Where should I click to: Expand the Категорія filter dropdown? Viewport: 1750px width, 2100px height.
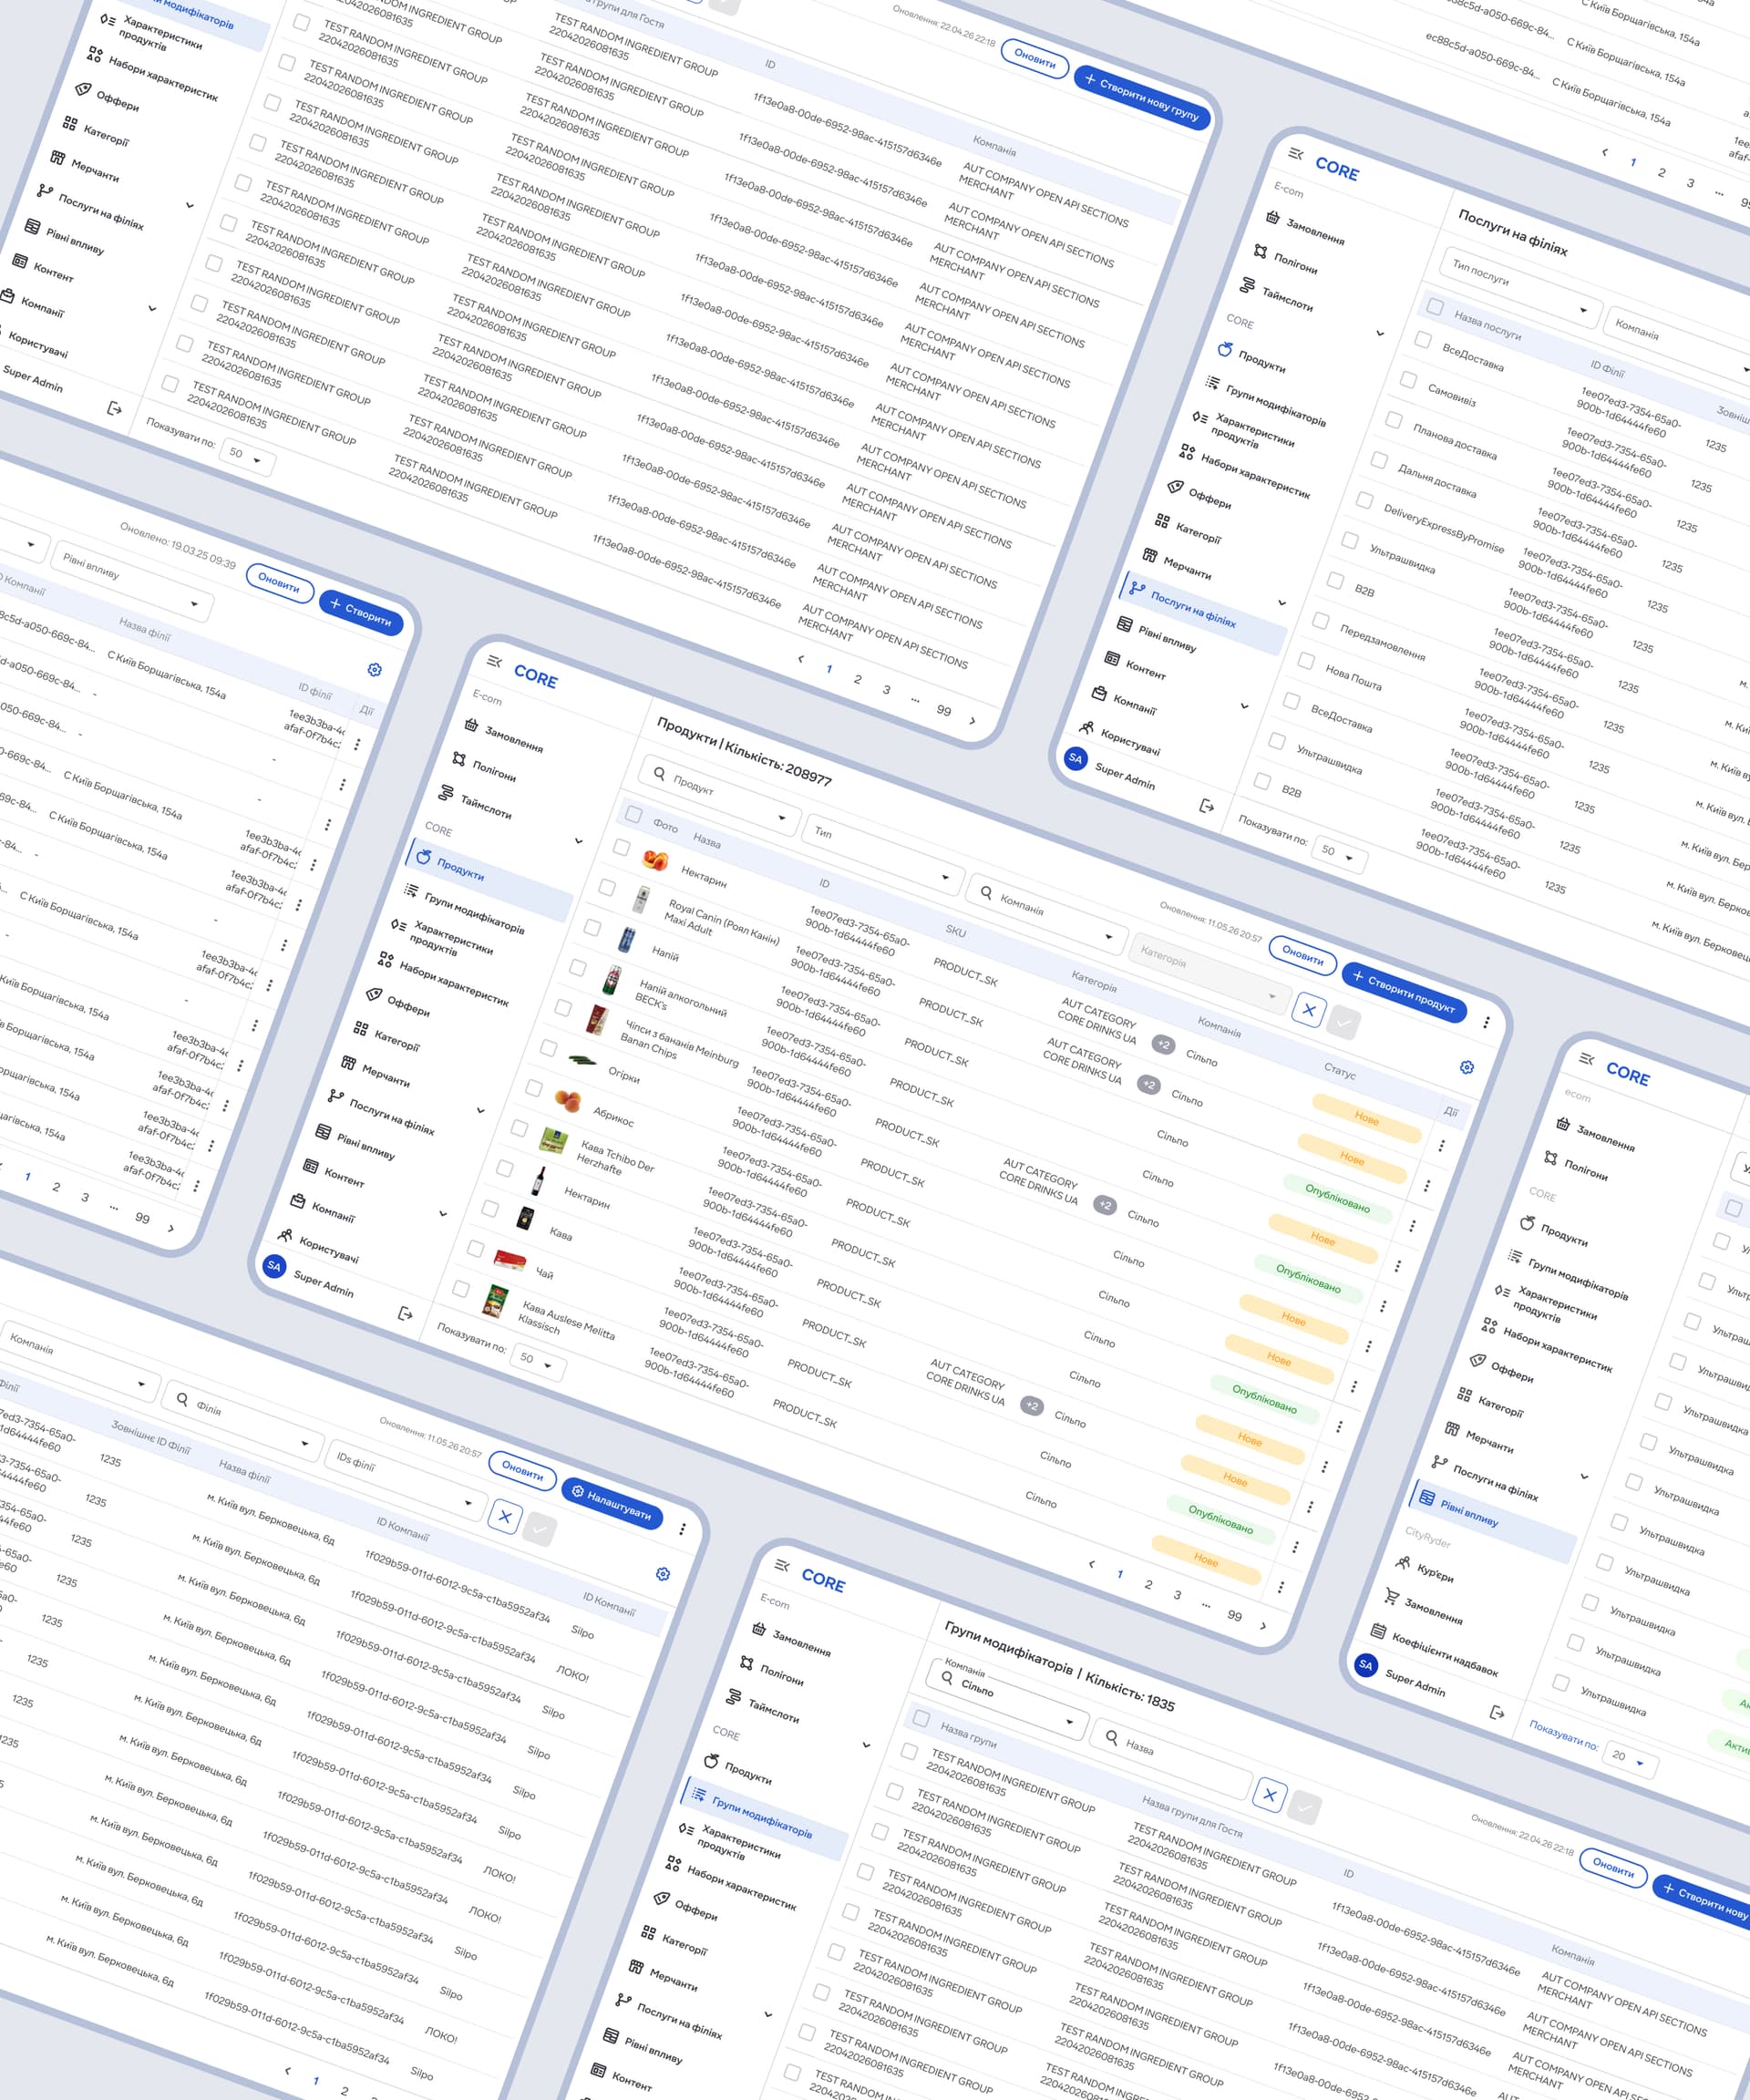[1209, 968]
